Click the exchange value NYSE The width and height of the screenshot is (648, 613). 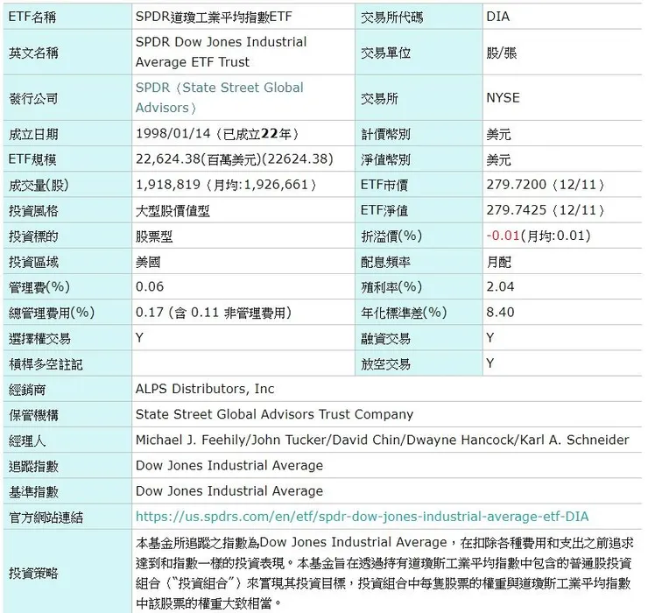[x=503, y=98]
